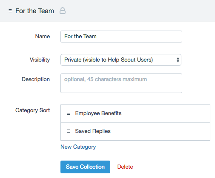Screen dimensions: 215x178
Task: Click into the Description text area
Action: click(121, 83)
